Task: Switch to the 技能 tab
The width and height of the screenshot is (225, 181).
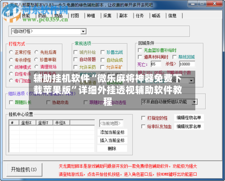Action: [x=26, y=16]
